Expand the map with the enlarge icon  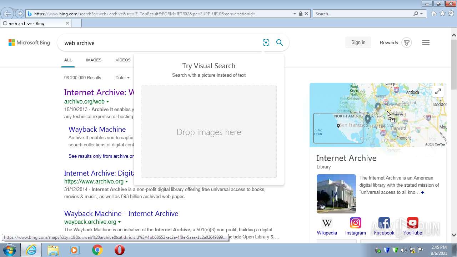point(438,91)
